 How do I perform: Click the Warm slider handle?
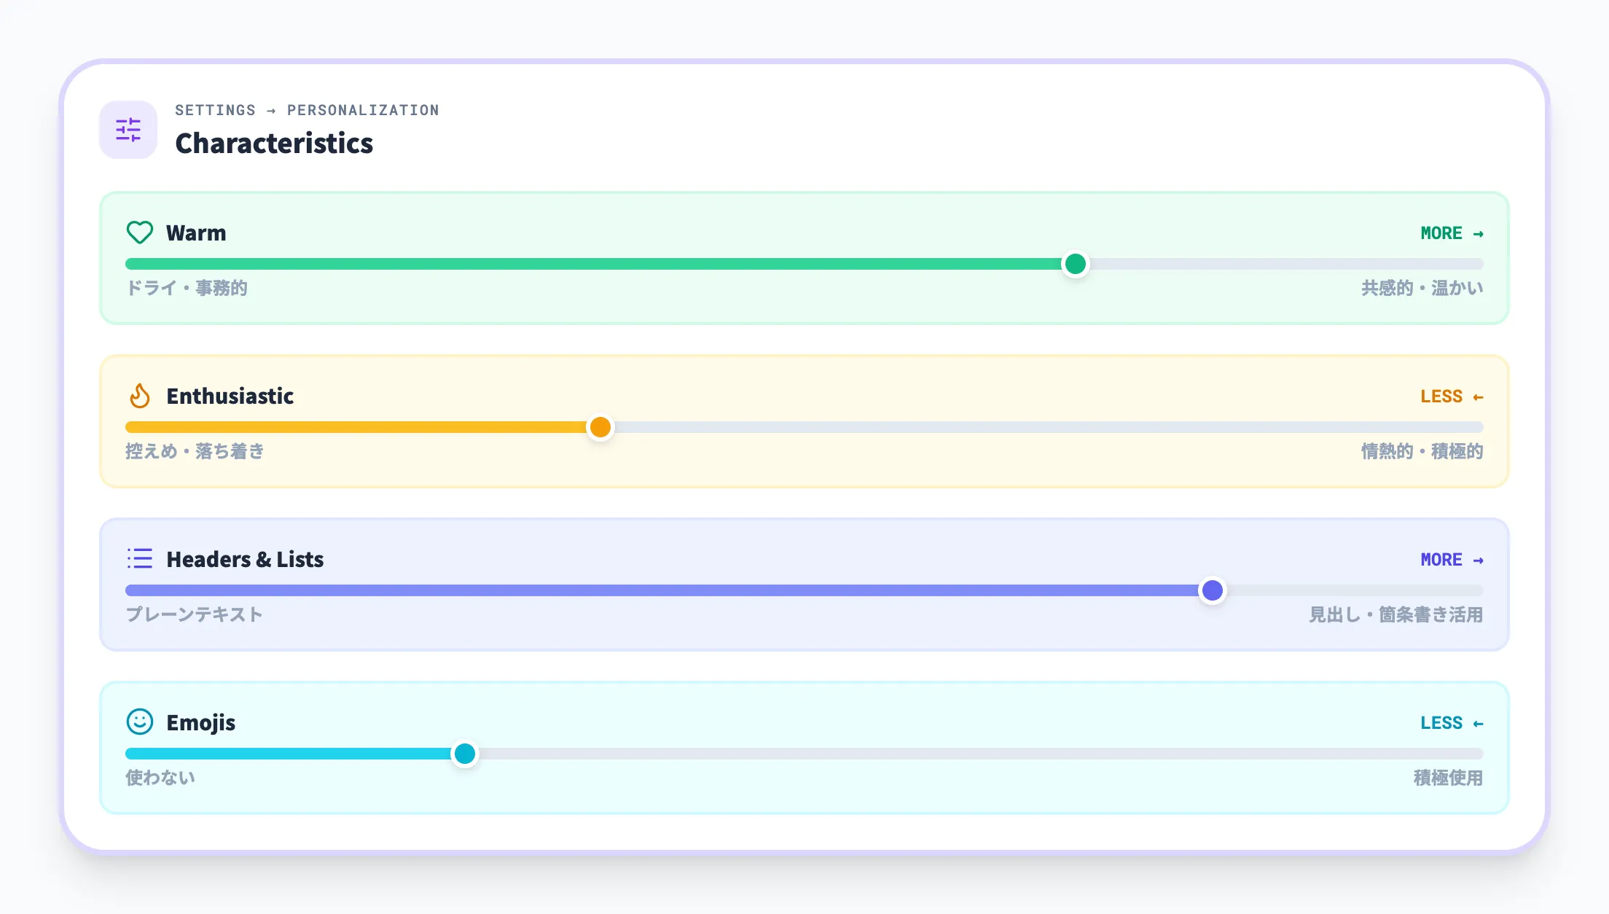[1075, 264]
